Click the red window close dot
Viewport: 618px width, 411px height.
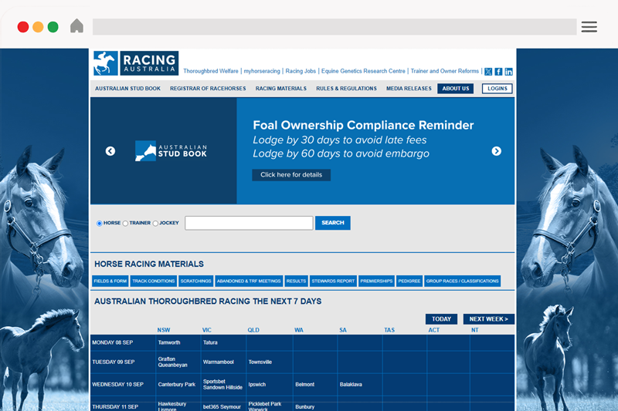point(23,27)
